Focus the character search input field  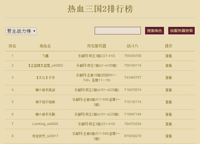click(x=118, y=31)
